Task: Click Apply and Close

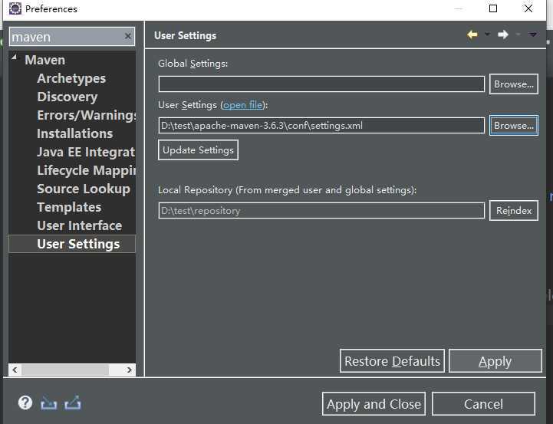Action: tap(374, 404)
